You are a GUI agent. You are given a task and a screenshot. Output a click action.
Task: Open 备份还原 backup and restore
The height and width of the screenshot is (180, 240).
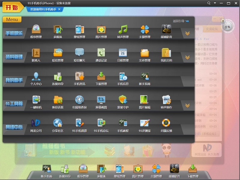point(58,100)
